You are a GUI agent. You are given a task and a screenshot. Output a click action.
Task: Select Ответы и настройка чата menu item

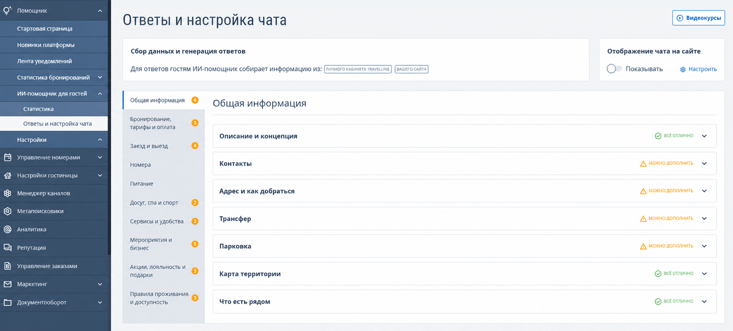click(x=54, y=123)
